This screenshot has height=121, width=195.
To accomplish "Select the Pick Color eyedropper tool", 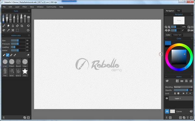I will coord(8,30).
